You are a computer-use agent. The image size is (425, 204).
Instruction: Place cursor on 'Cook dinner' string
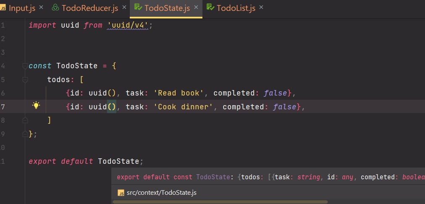[x=183, y=107]
